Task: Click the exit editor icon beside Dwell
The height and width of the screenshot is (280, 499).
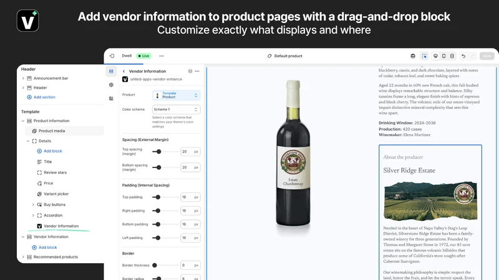Action: click(x=112, y=56)
